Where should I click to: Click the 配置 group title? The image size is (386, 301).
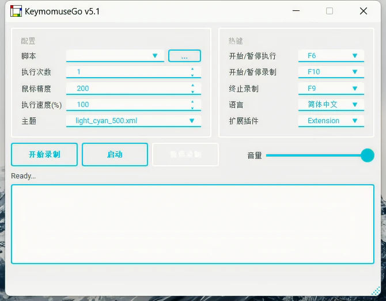(28, 41)
